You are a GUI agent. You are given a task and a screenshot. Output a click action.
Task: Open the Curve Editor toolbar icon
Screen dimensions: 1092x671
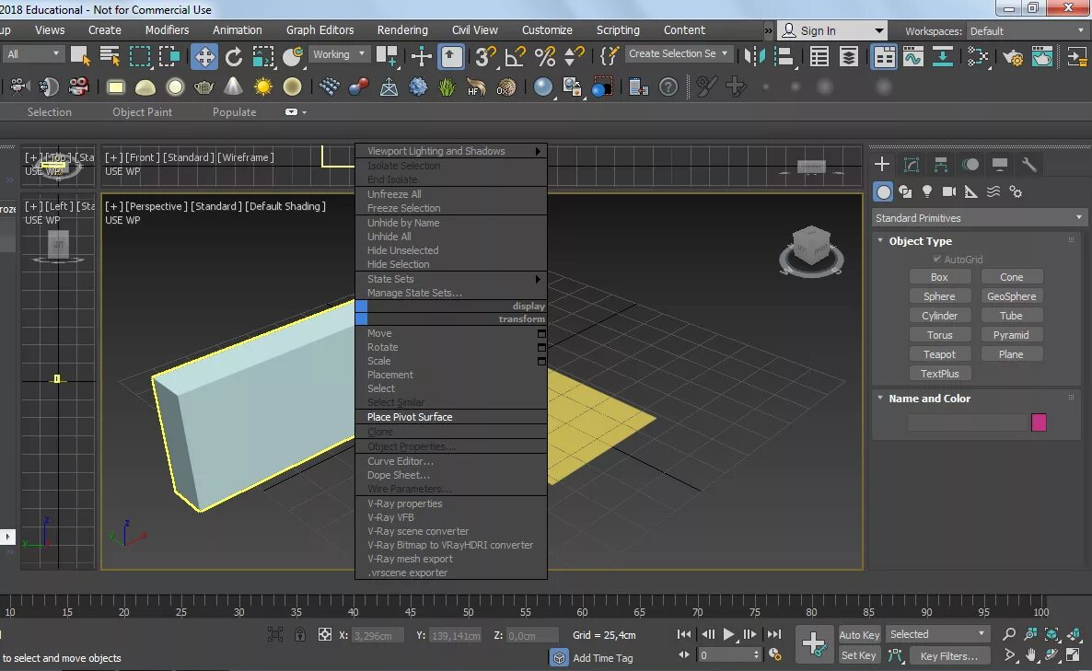click(x=912, y=57)
